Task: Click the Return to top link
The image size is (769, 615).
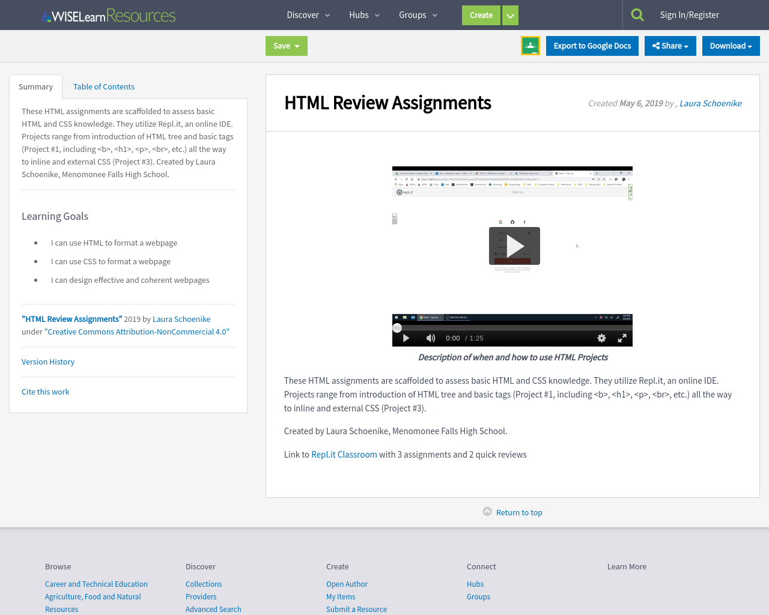Action: pos(519,512)
